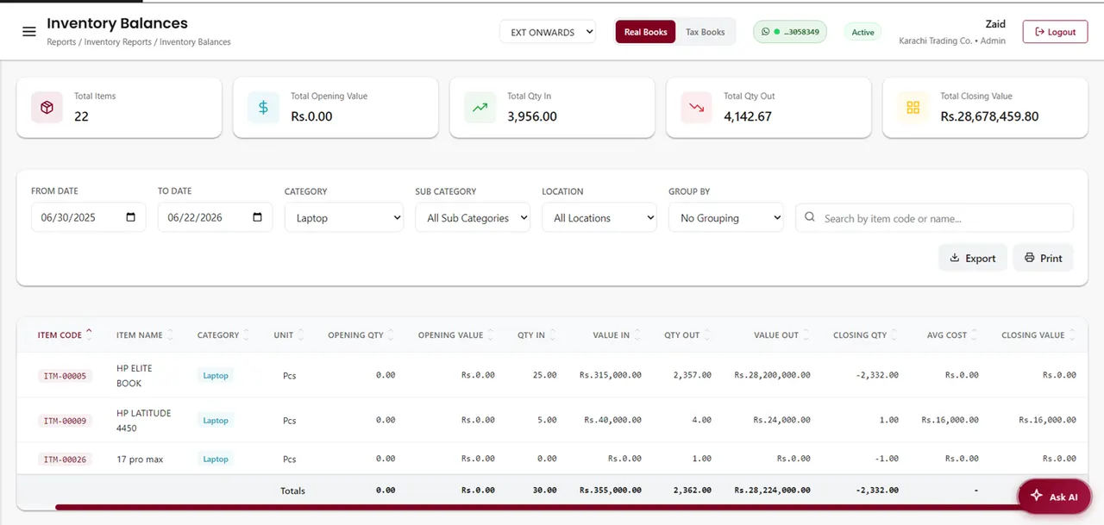The image size is (1104, 525).
Task: Sort by Value In column
Action: point(617,334)
